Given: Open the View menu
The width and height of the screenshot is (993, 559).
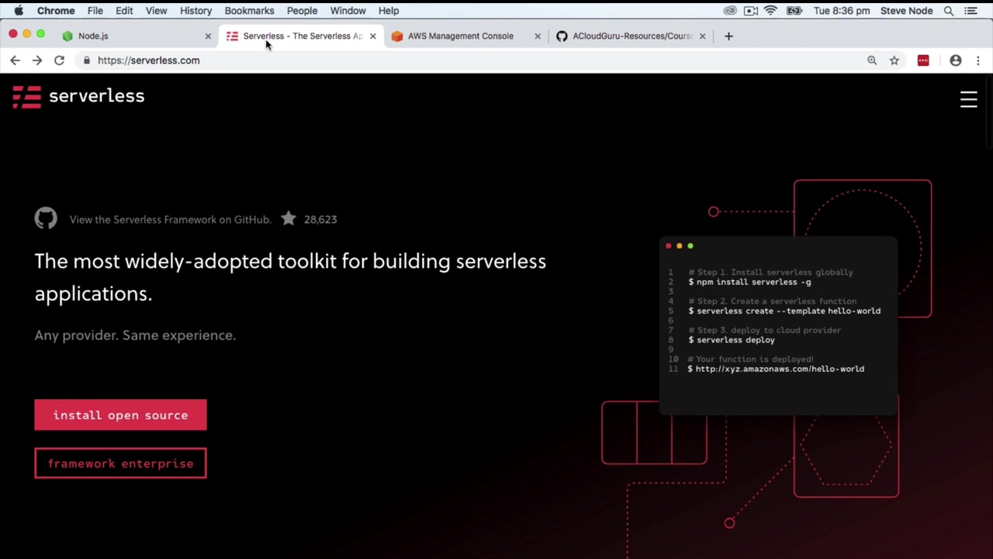Looking at the screenshot, I should tap(156, 11).
